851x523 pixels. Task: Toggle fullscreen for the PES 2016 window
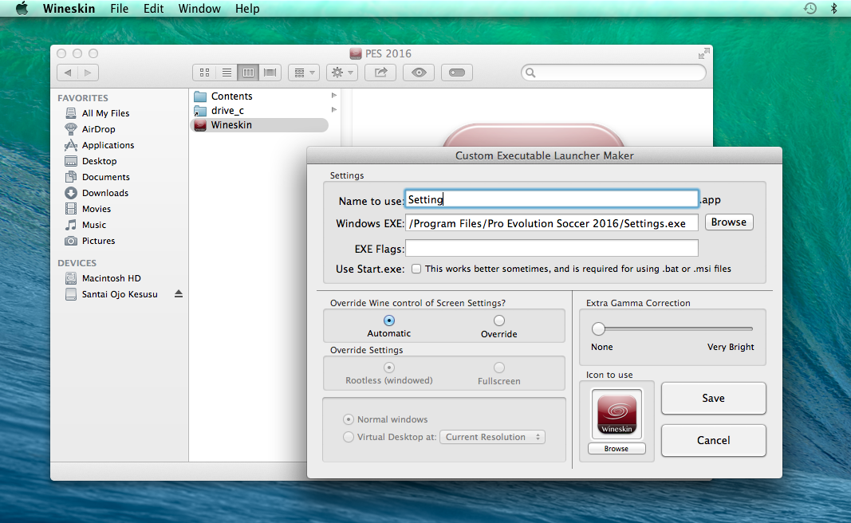703,53
